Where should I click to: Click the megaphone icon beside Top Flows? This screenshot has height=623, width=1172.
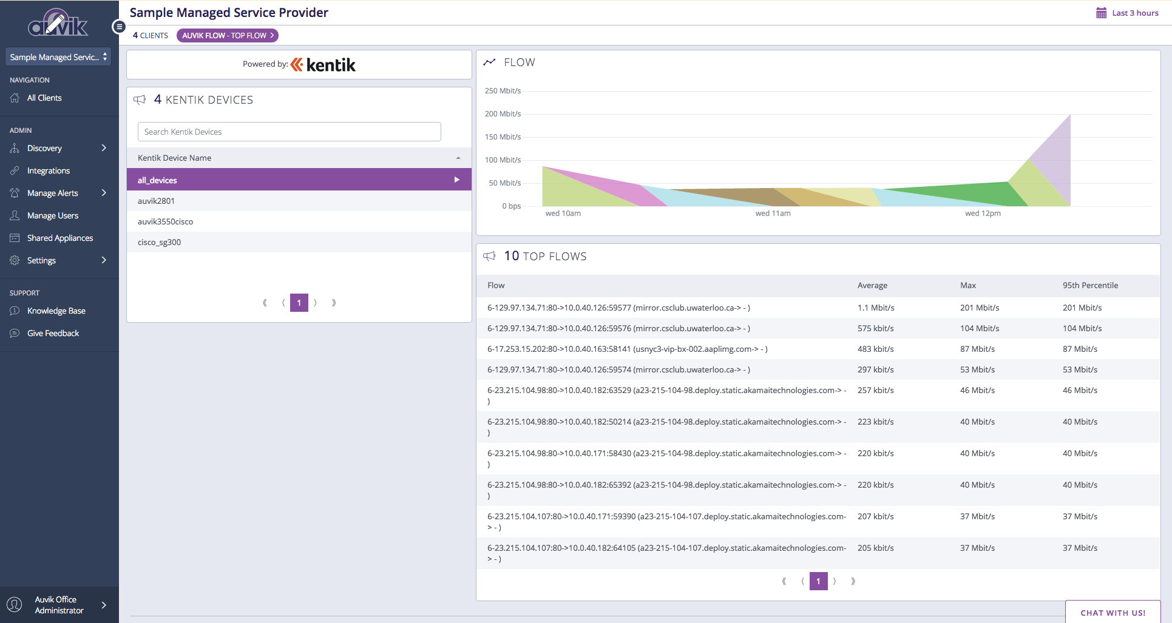(489, 256)
